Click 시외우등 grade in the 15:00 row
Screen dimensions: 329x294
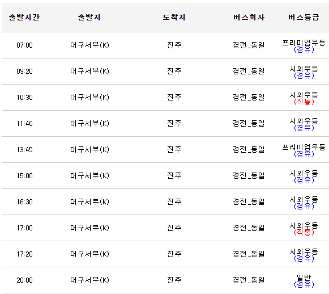(x=304, y=173)
